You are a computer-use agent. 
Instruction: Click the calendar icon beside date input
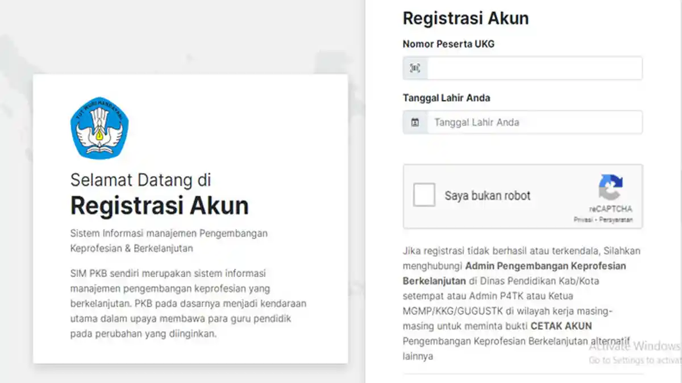[x=414, y=122]
